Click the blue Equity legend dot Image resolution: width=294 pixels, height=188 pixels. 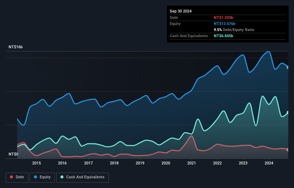35,177
